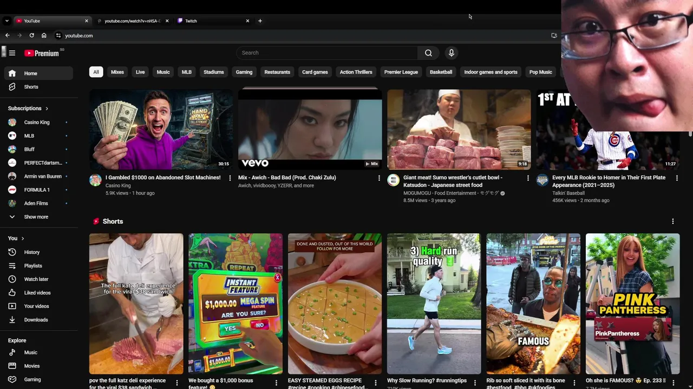Viewport: 693px width, 389px height.
Task: Close the YouTube browser tab
Action: (86, 21)
